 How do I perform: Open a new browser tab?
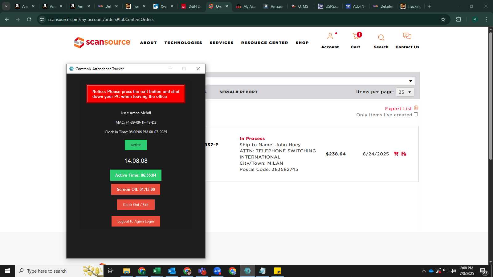pyautogui.click(x=430, y=6)
